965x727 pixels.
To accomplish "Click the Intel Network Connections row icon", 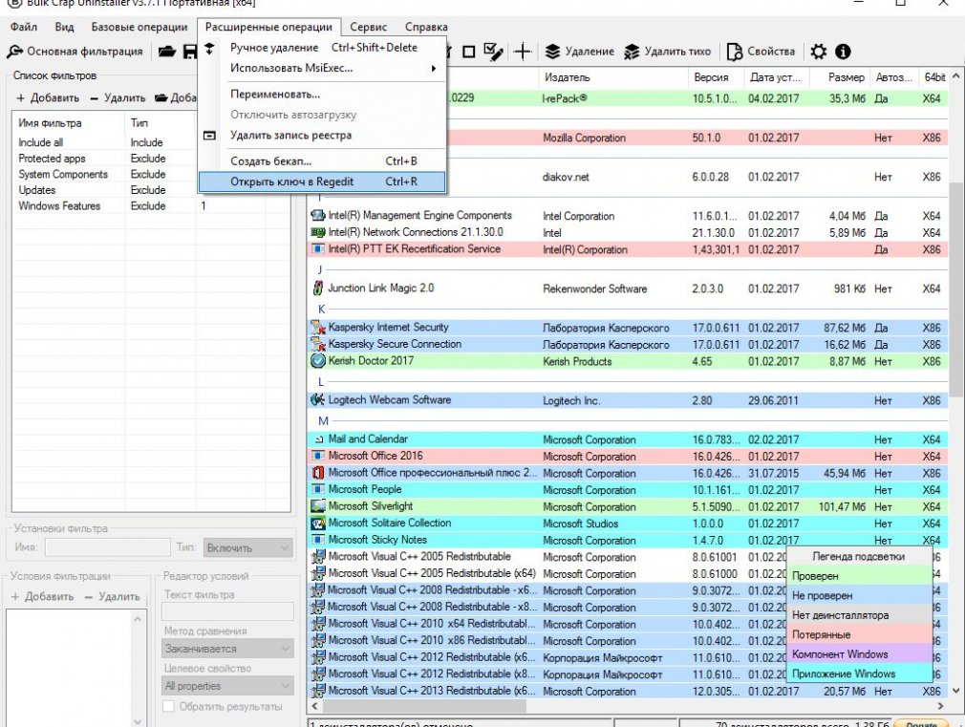I will pyautogui.click(x=317, y=232).
